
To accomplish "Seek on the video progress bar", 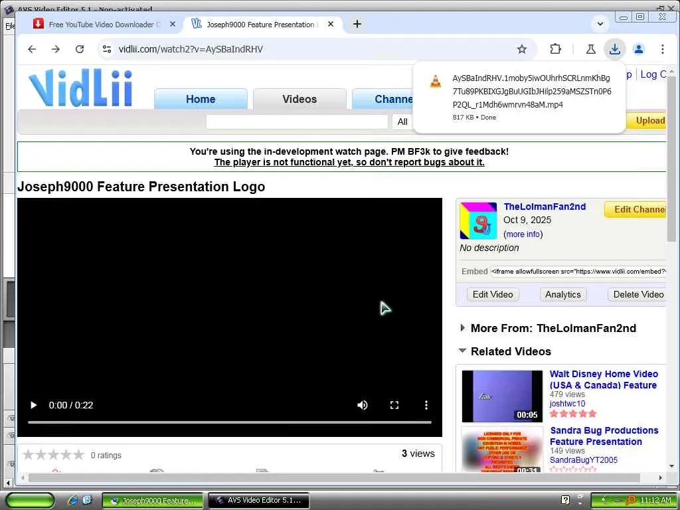I will [229, 422].
